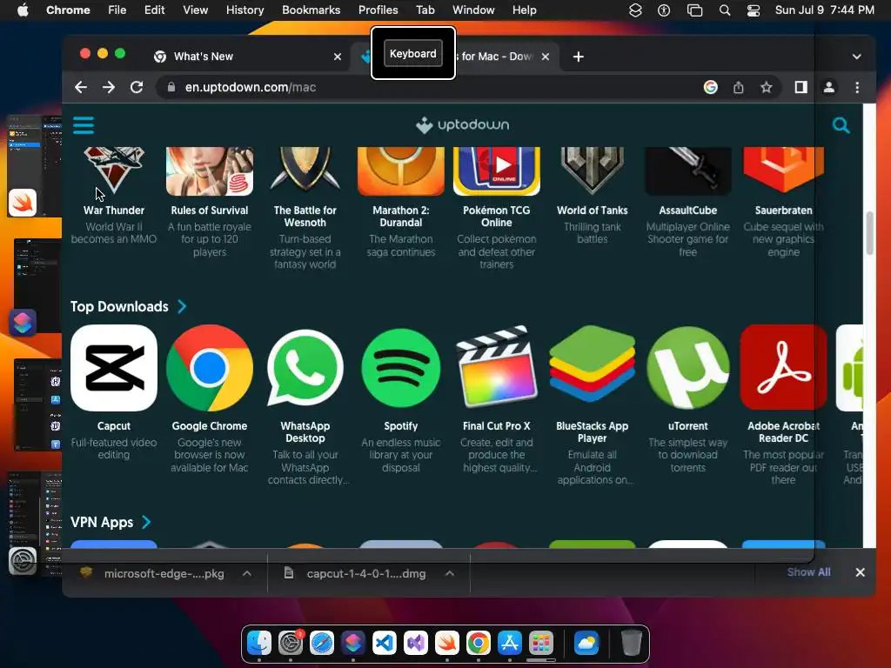
Task: Open the Top Downloads heading link
Action: click(x=119, y=307)
